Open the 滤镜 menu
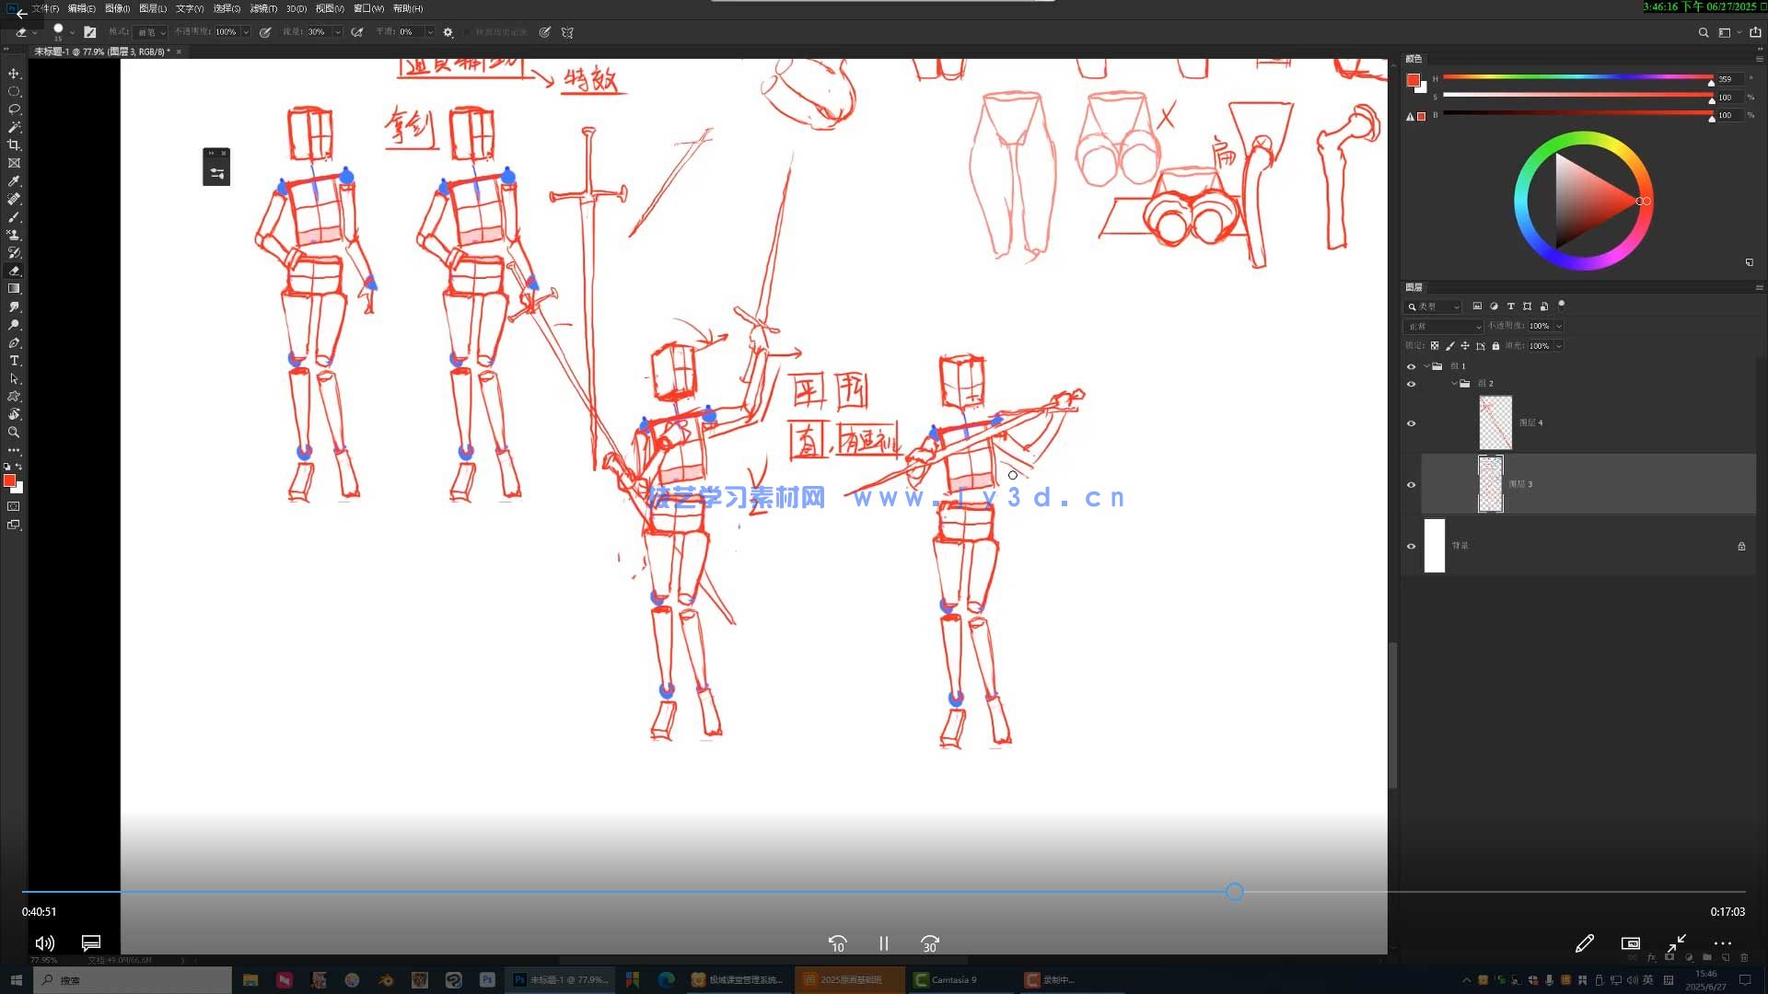This screenshot has width=1768, height=994. [263, 8]
